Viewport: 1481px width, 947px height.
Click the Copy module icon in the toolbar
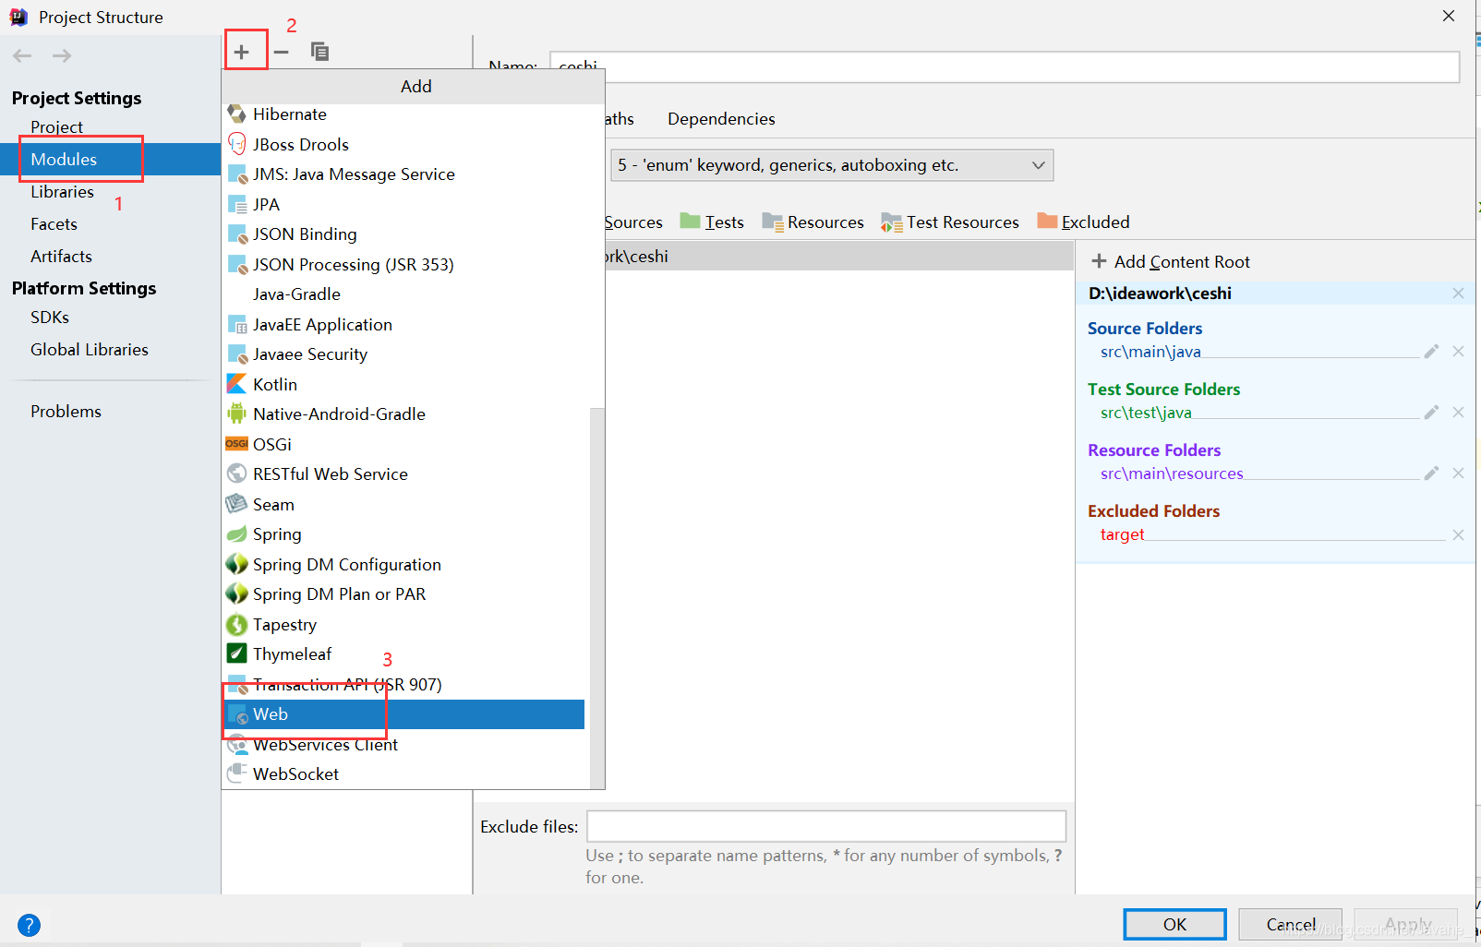click(x=319, y=52)
